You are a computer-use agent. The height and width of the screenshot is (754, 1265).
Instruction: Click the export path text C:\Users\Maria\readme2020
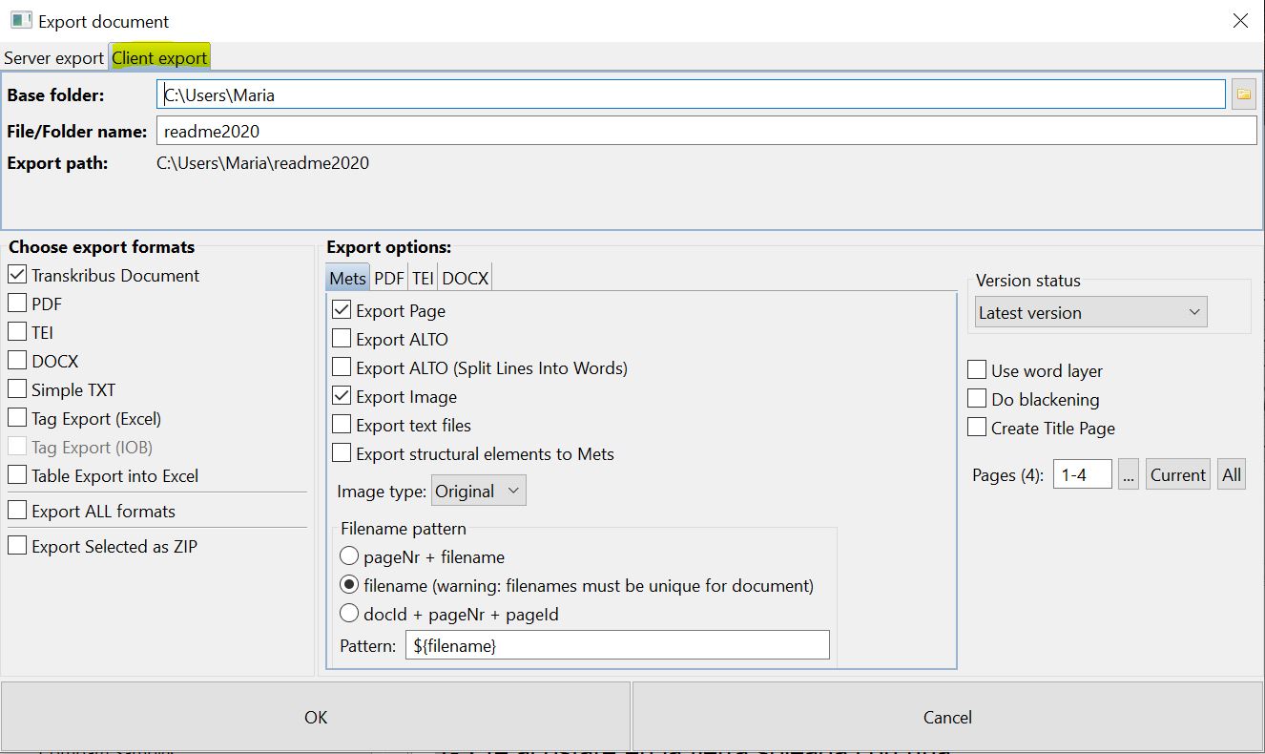(263, 162)
